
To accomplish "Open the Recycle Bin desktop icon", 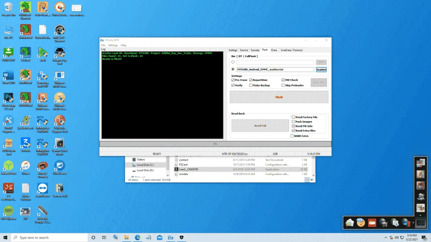I will [9, 9].
